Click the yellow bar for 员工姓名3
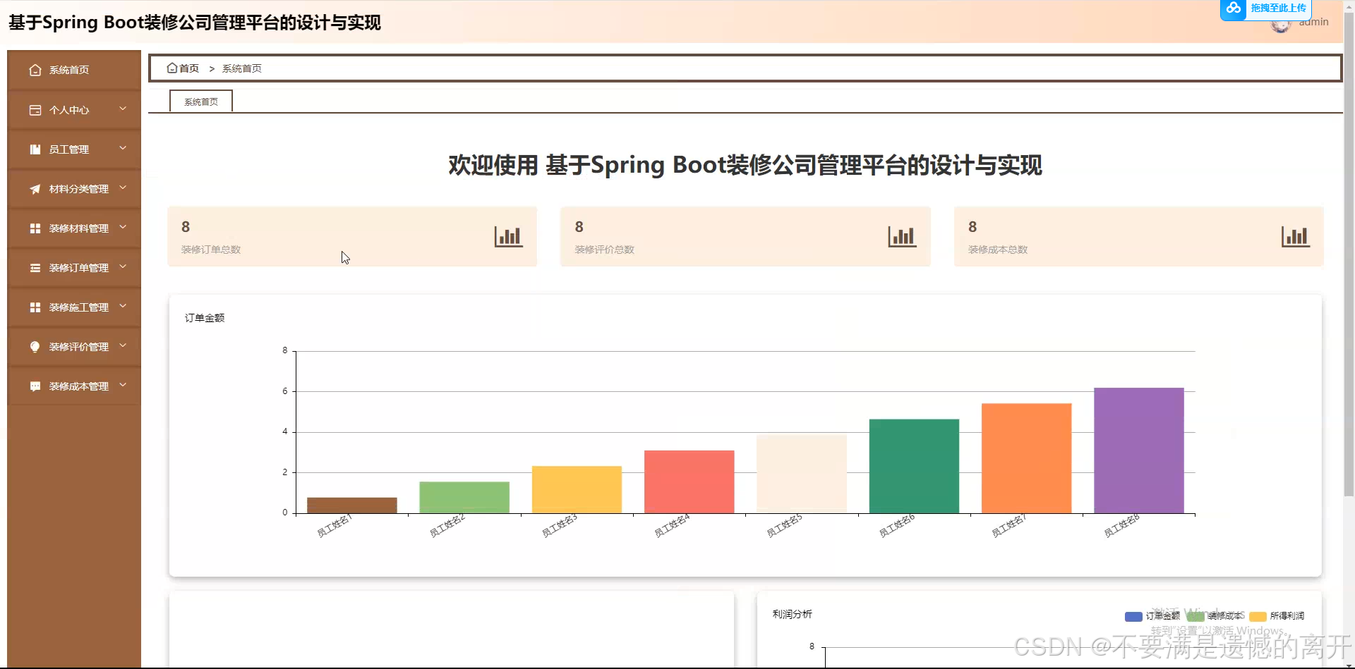This screenshot has height=669, width=1355. [x=577, y=490]
